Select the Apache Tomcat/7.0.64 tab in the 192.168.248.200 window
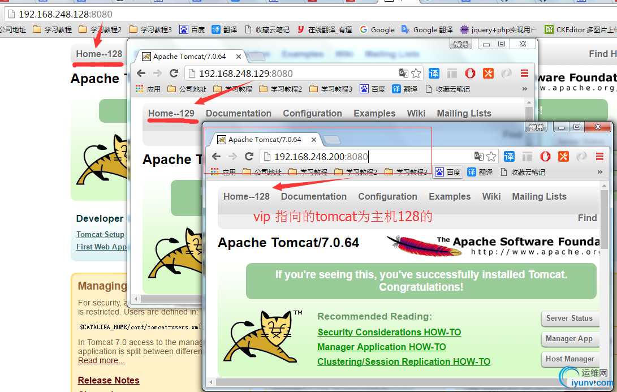The width and height of the screenshot is (617, 392). [x=265, y=139]
